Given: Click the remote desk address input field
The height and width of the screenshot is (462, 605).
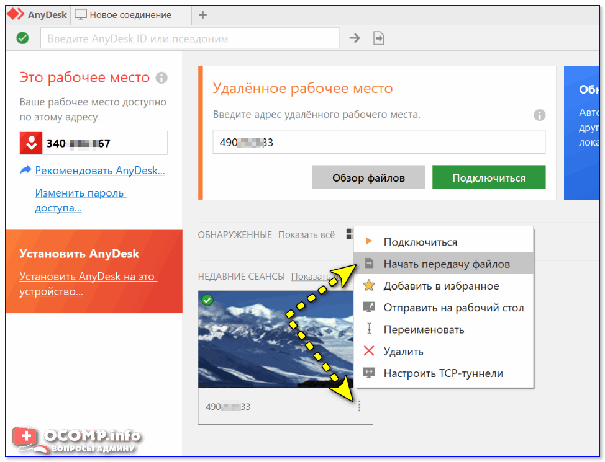Looking at the screenshot, I should click(x=379, y=142).
